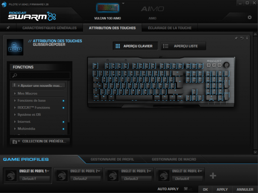Click the reset arrow icon in panel header
Image resolution: width=258 pixels, height=193 pixels.
click(x=242, y=38)
